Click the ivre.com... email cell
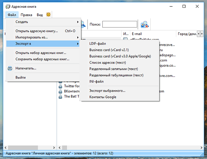207x159 pixels. pos(167,76)
